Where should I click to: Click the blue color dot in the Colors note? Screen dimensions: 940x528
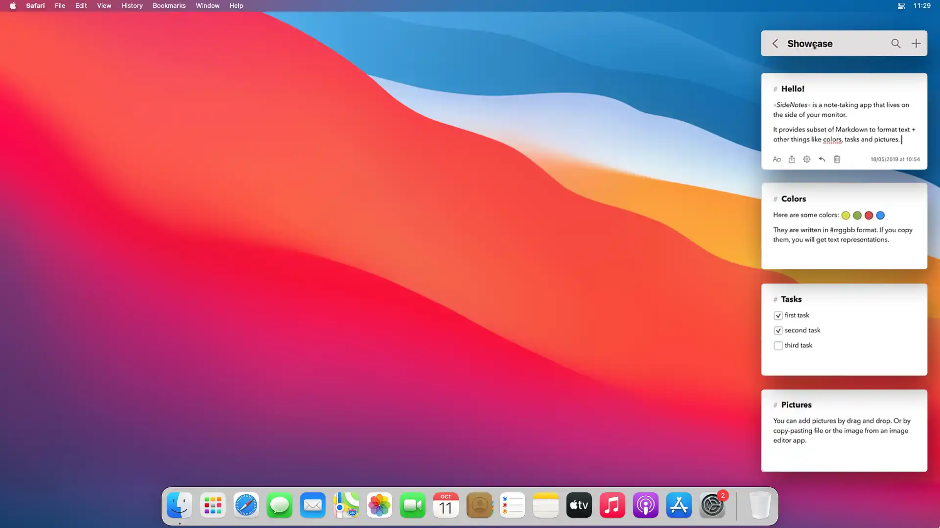880,216
